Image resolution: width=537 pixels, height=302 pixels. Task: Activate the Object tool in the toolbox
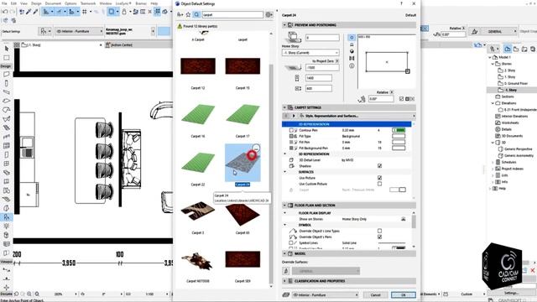tap(7, 216)
